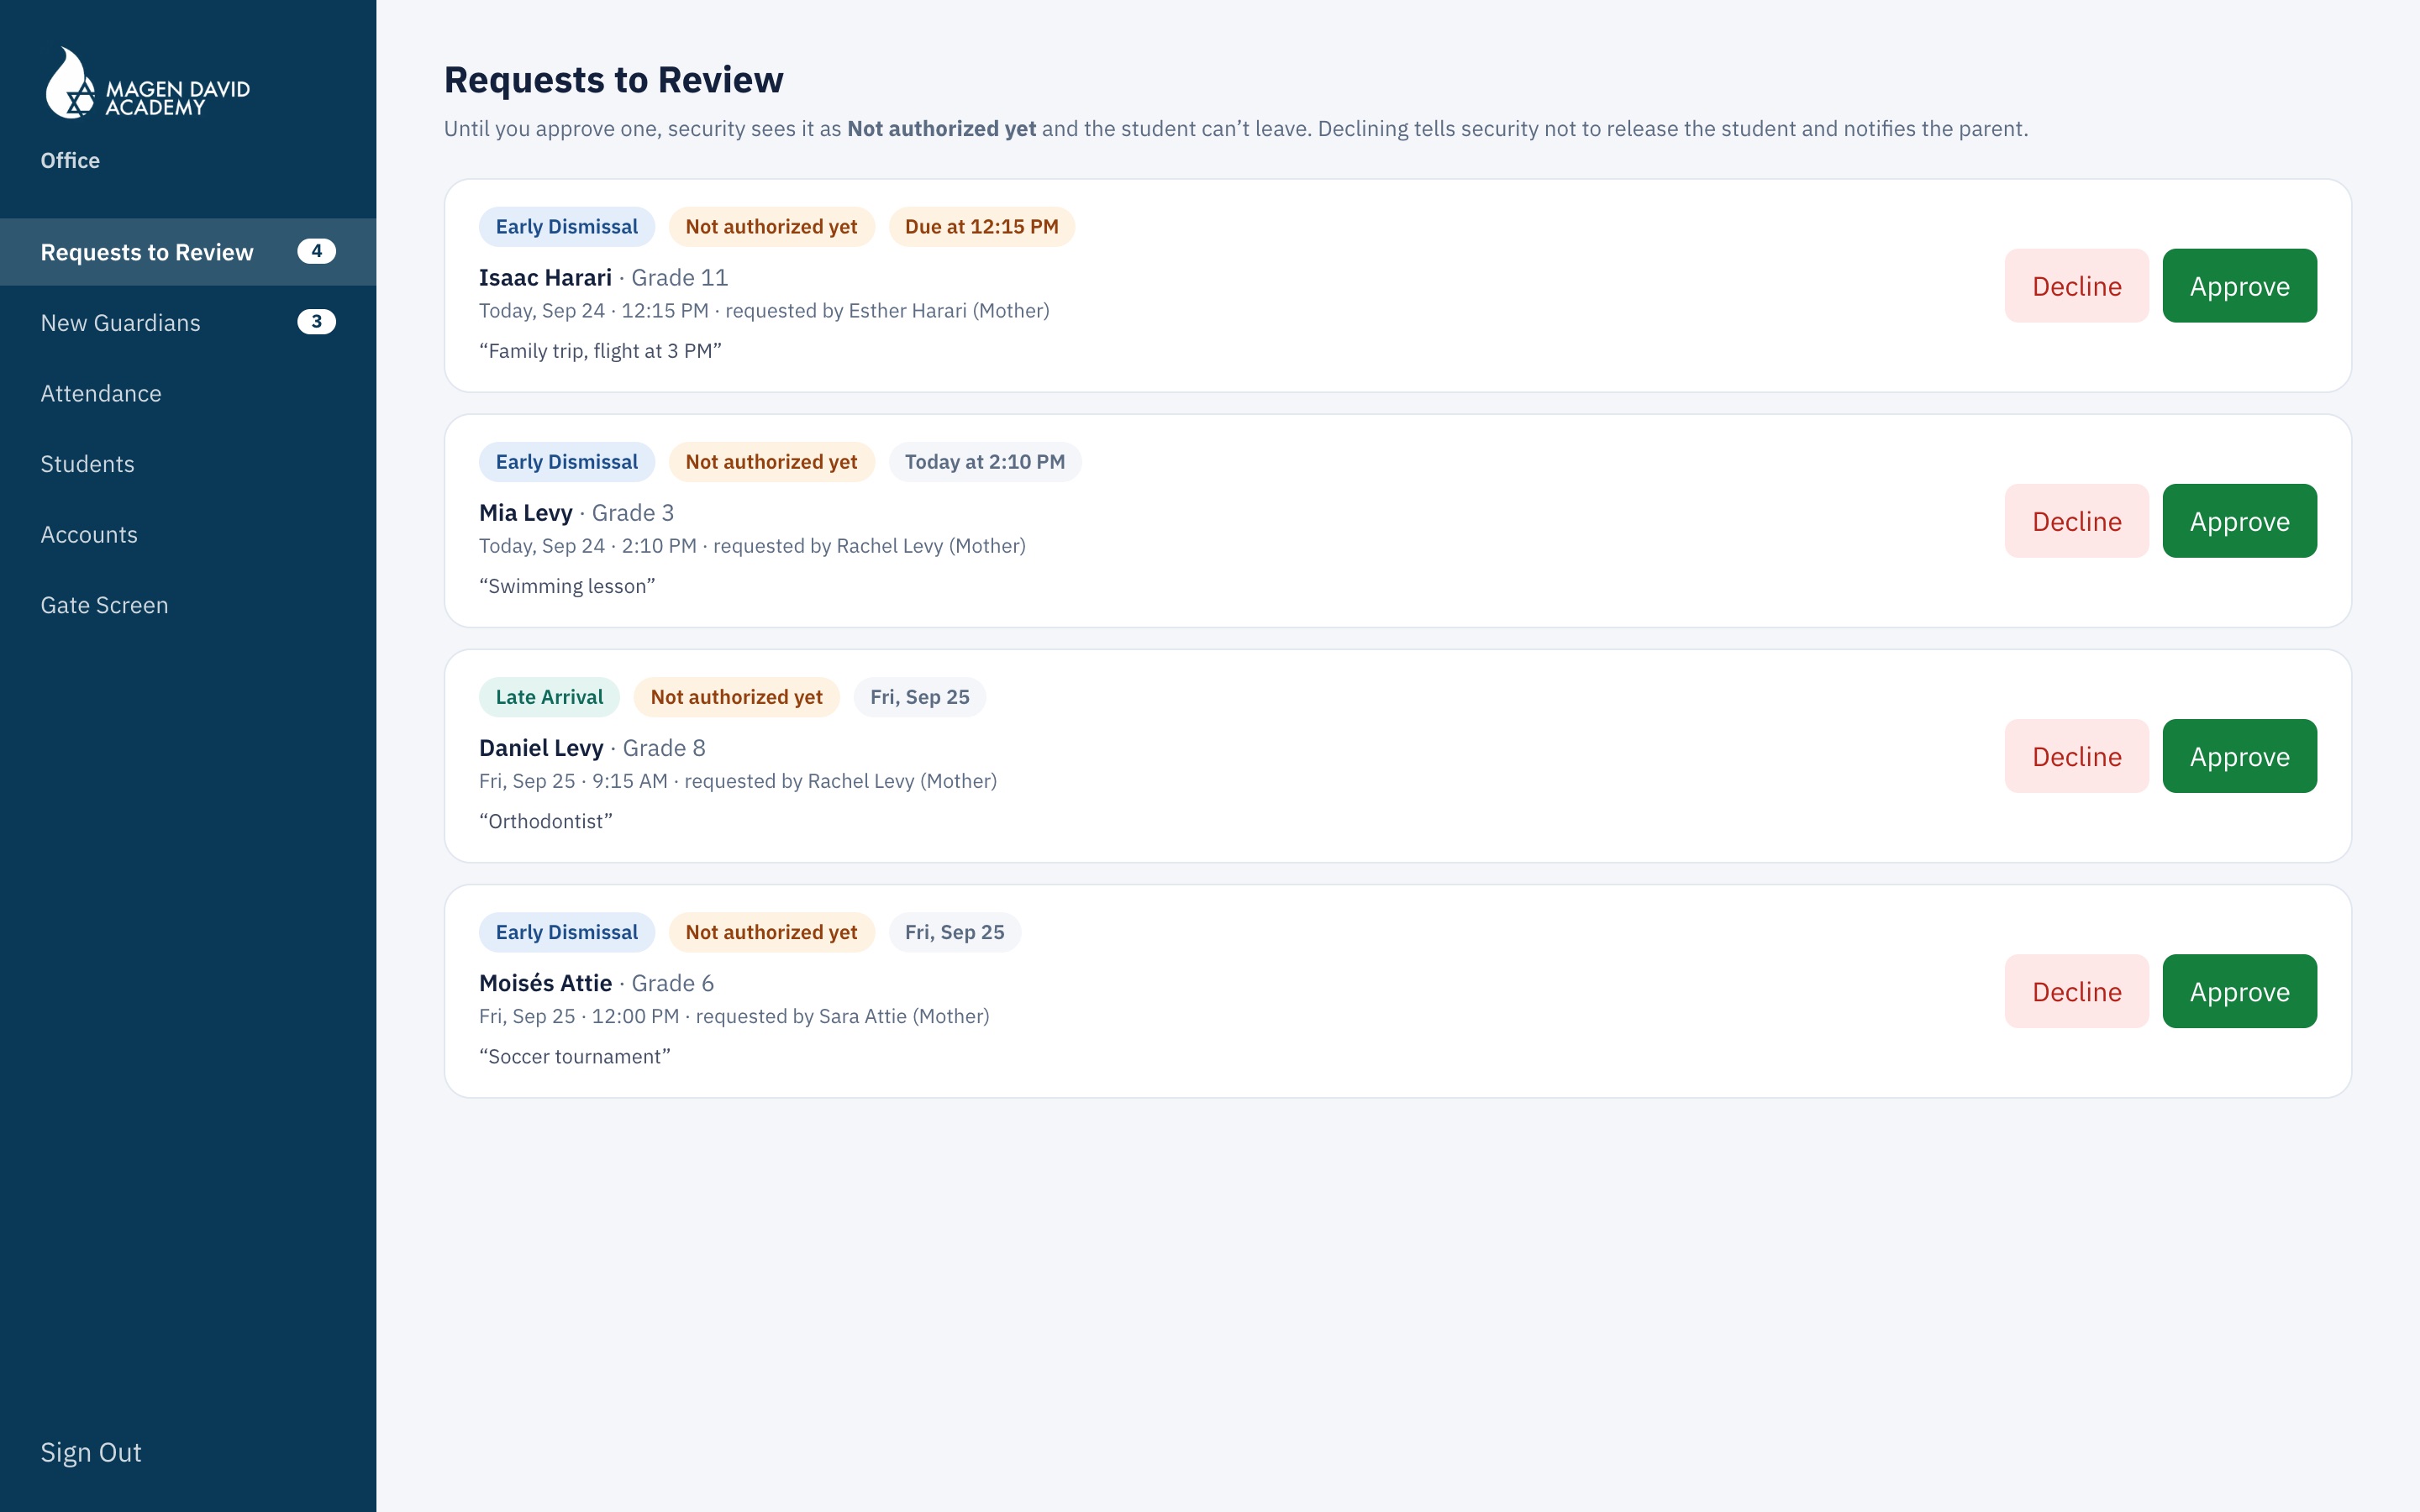The width and height of the screenshot is (2420, 1512).
Task: Click the 'Family trip, flight at 3 PM' note
Action: (600, 351)
